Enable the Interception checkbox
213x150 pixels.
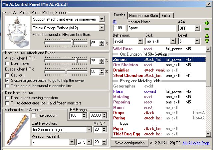tap(34, 115)
